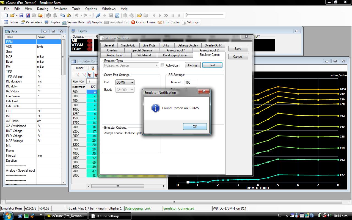Click the pause playback icon
The image size is (352, 220).
pyautogui.click(x=173, y=15)
